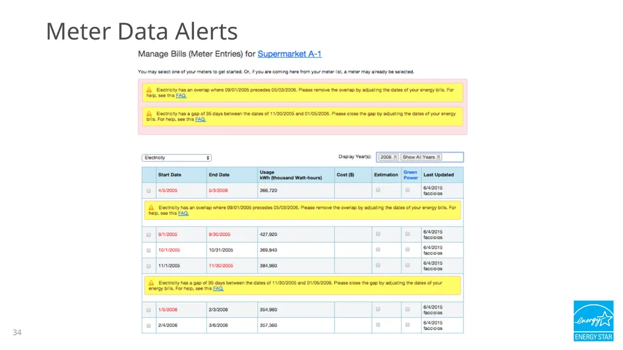
Task: Toggle Estimation checkbox for 1/5/2006 row
Action: point(378,309)
